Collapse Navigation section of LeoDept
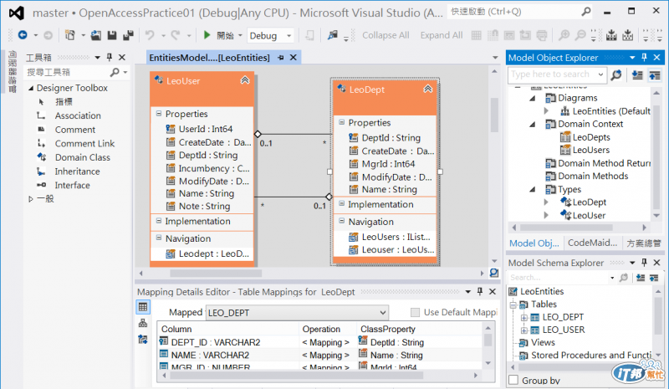Image resolution: width=669 pixels, height=389 pixels. coord(342,221)
